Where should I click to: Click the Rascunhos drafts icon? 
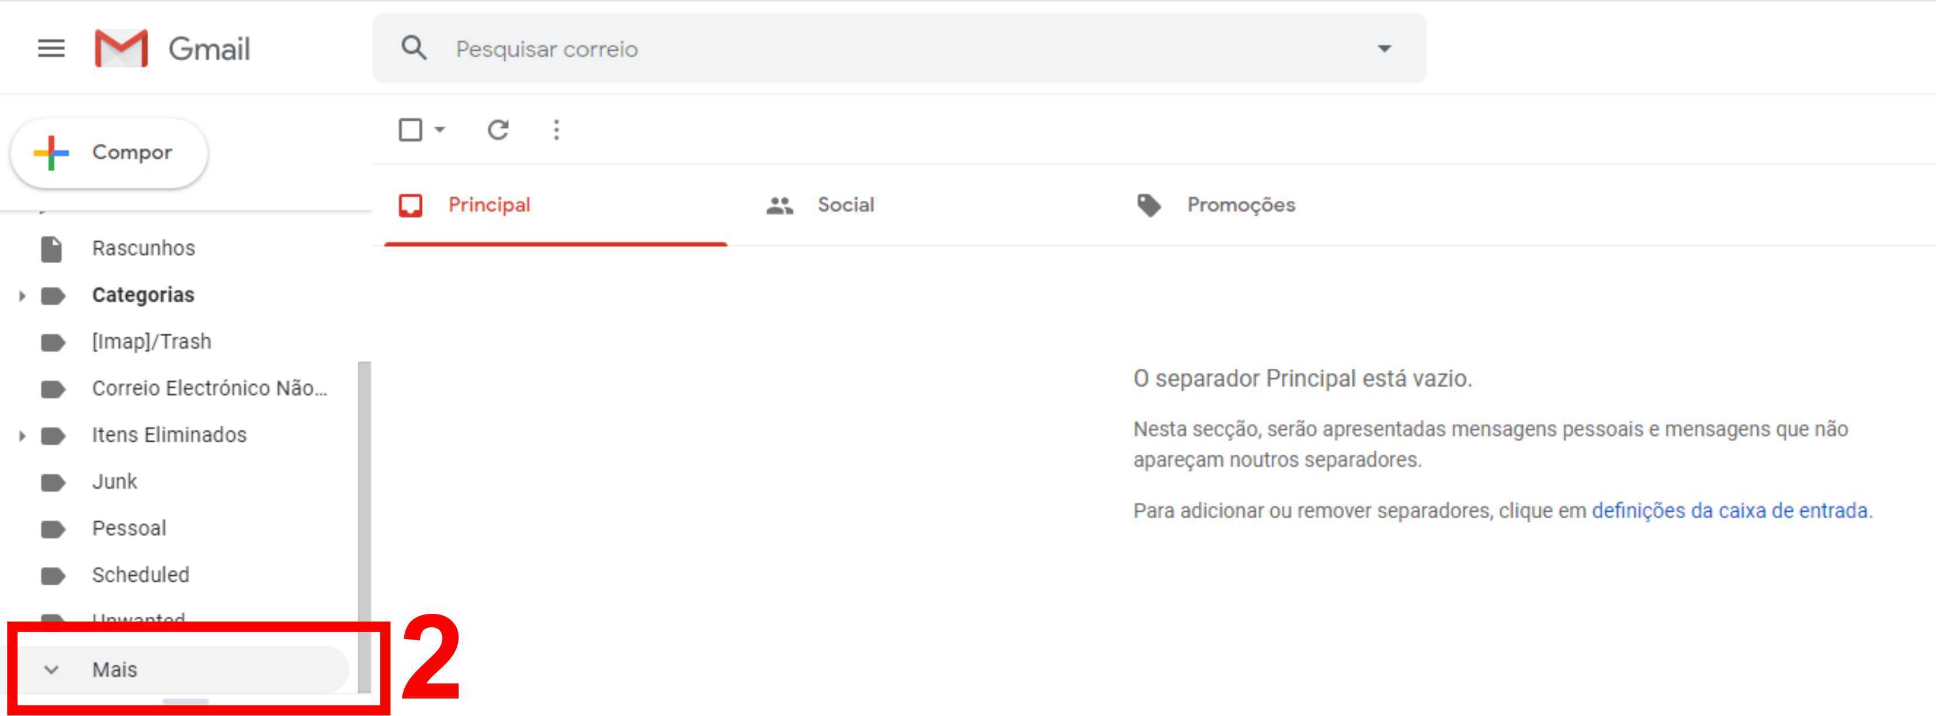click(x=52, y=249)
